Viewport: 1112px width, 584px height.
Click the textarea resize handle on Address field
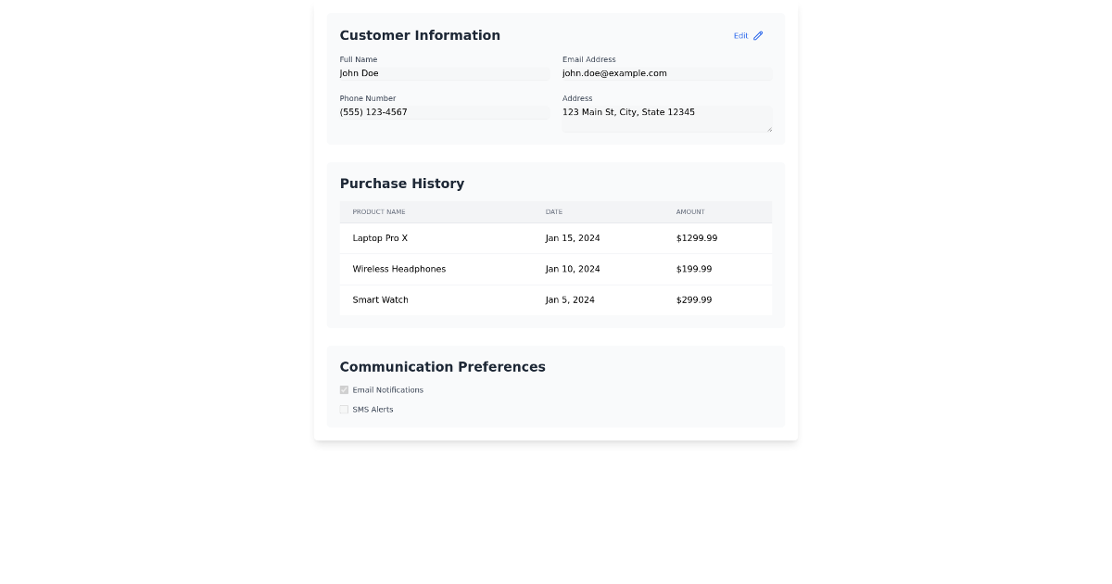[770, 130]
